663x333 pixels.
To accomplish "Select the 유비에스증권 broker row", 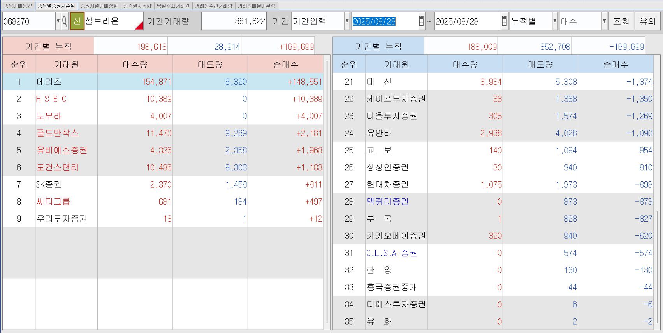I will click(x=163, y=150).
